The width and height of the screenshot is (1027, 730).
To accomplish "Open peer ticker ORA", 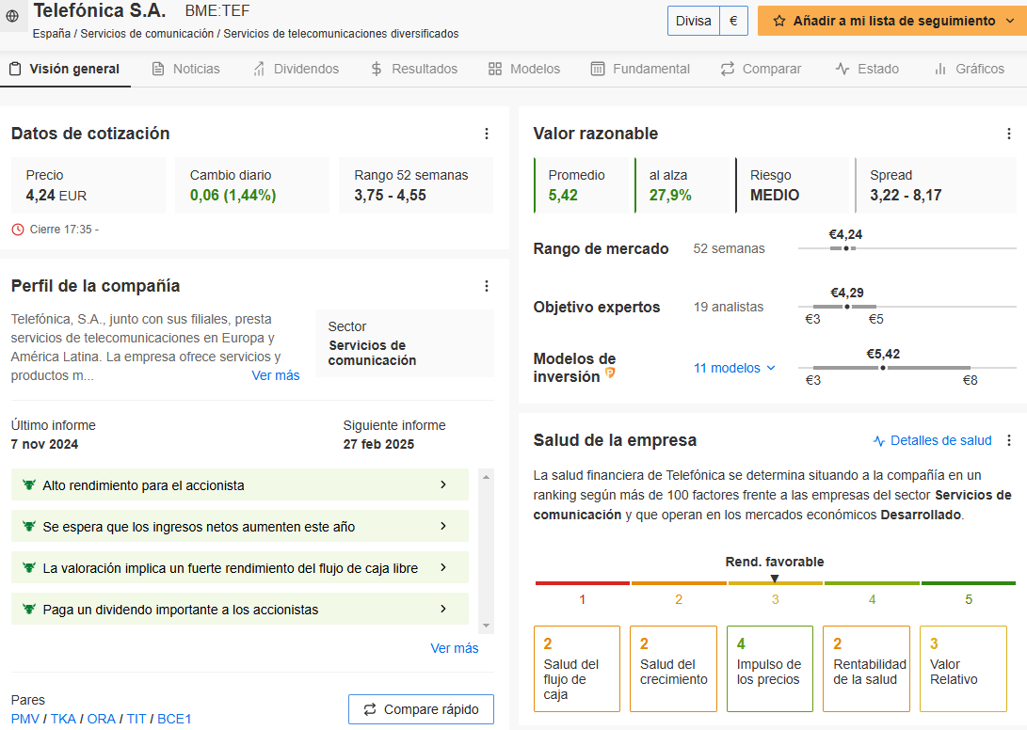I will coord(102,719).
